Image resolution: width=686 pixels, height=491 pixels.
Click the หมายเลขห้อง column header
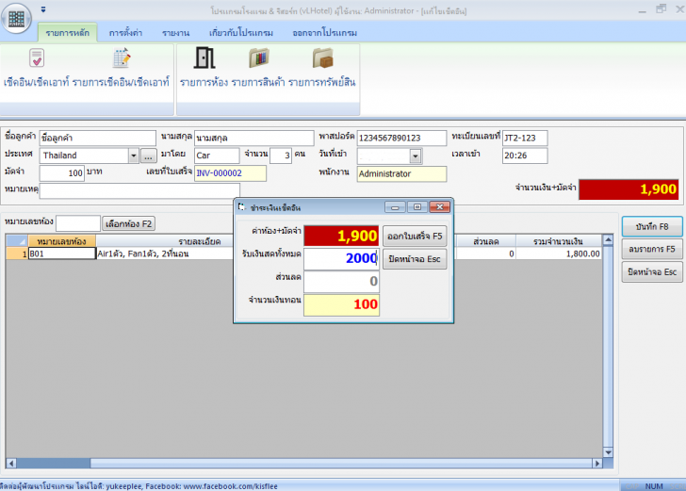click(61, 241)
